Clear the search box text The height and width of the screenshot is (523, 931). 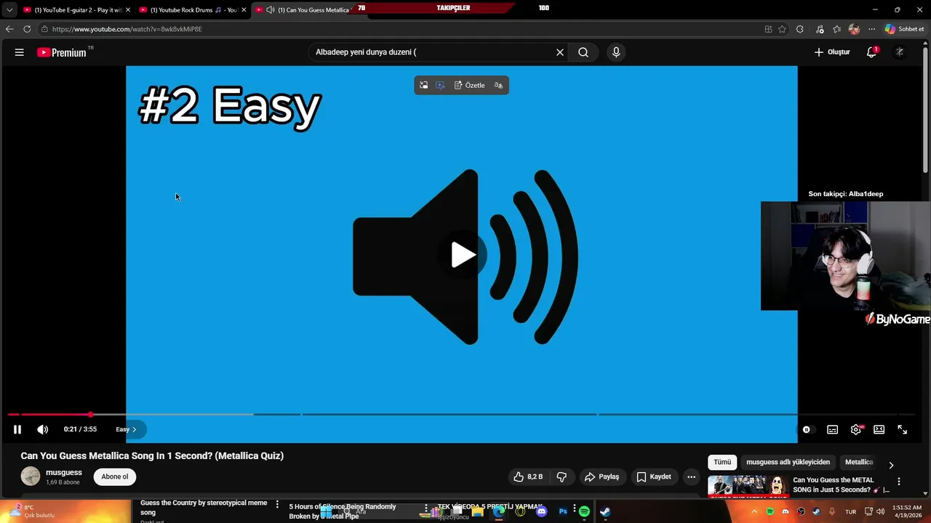(x=560, y=52)
